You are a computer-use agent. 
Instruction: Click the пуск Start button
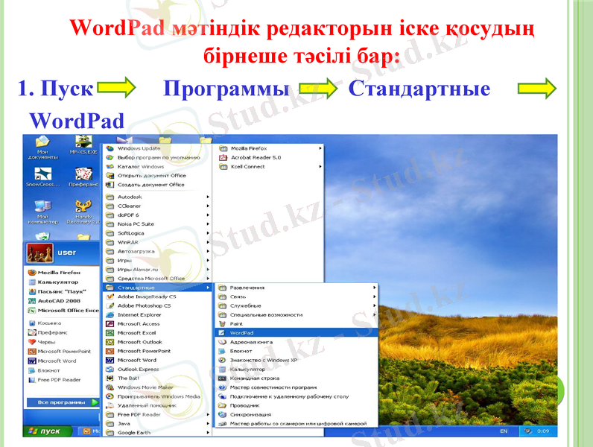[x=47, y=431]
